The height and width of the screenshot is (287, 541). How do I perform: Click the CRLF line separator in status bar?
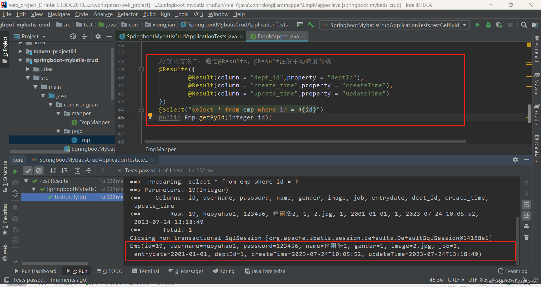click(456, 280)
